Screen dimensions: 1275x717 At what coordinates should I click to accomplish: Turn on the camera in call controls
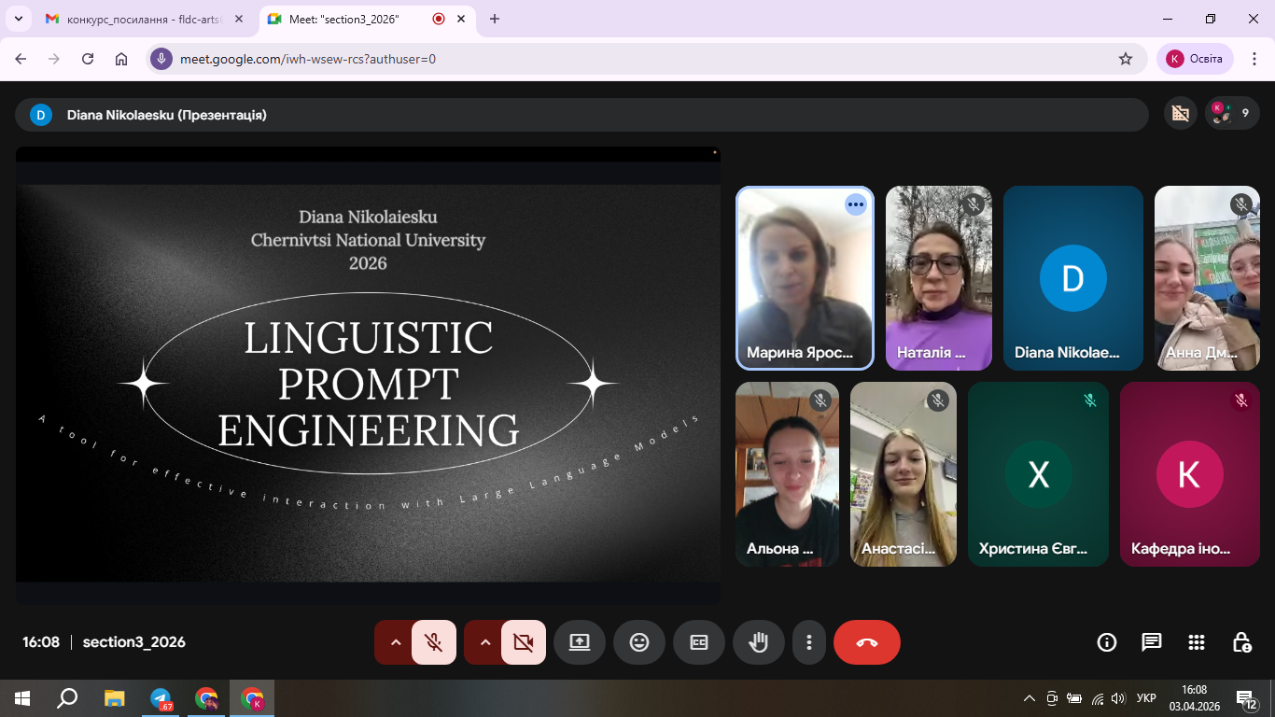[x=524, y=642]
